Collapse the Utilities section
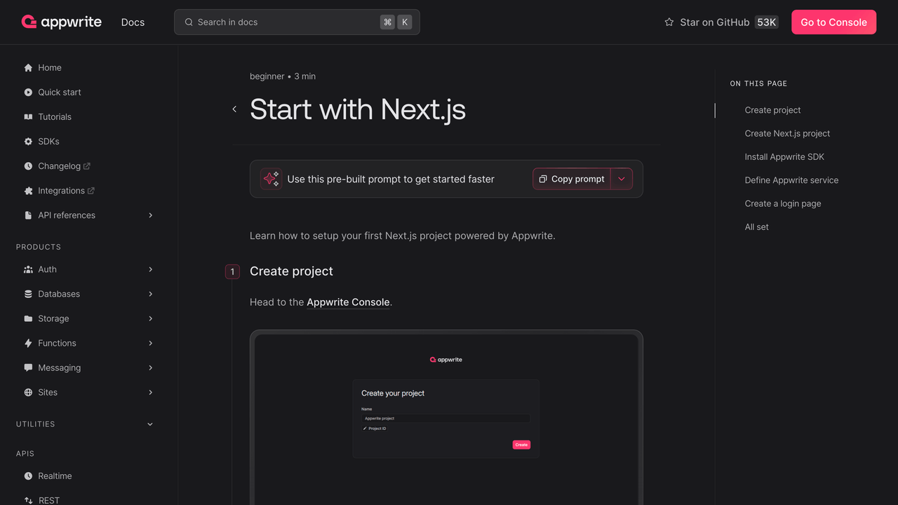 click(x=149, y=424)
